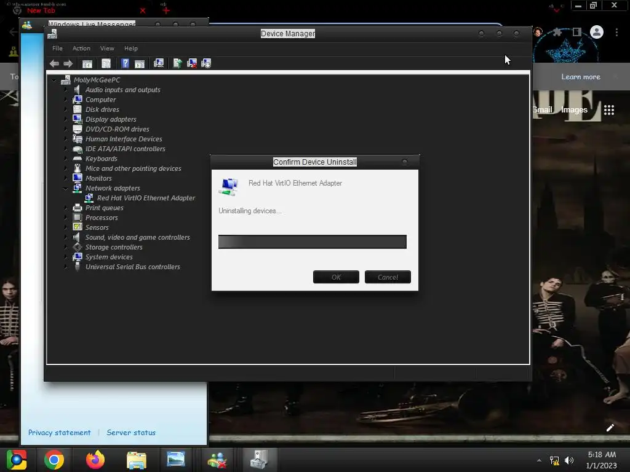The image size is (630, 472).
Task: Open the Action menu
Action: (81, 48)
